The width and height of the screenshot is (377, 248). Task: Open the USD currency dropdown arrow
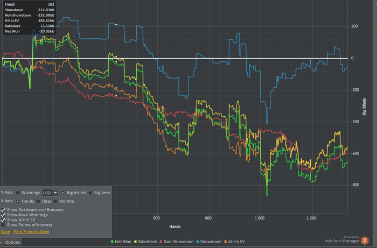click(x=55, y=193)
